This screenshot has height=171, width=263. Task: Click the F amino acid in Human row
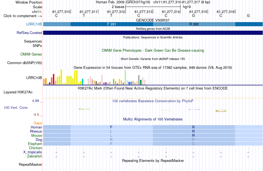click(111, 127)
